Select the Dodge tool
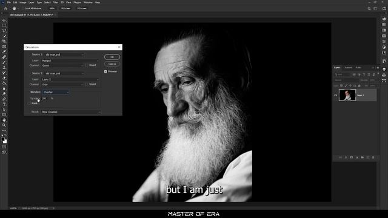Viewport: 388px width, 218px height. pos(4,94)
